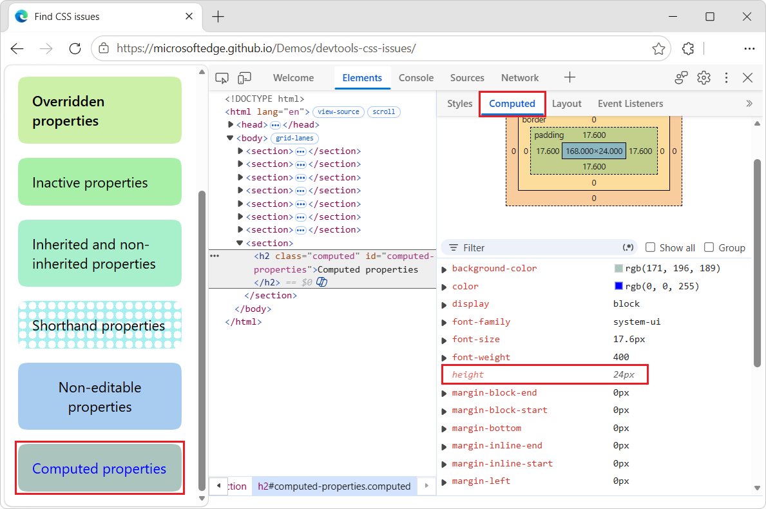Click the Overridden properties page box
The height and width of the screenshot is (509, 766).
click(100, 110)
